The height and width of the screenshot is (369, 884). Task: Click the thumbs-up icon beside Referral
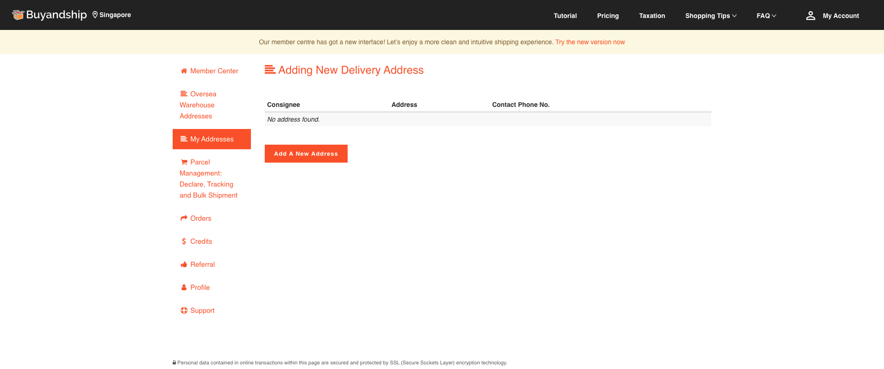click(x=184, y=264)
